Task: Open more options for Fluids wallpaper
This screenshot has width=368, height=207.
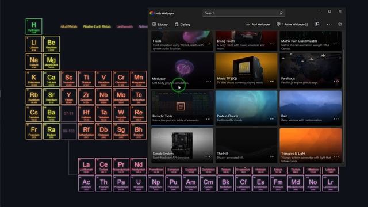Action: [208, 44]
